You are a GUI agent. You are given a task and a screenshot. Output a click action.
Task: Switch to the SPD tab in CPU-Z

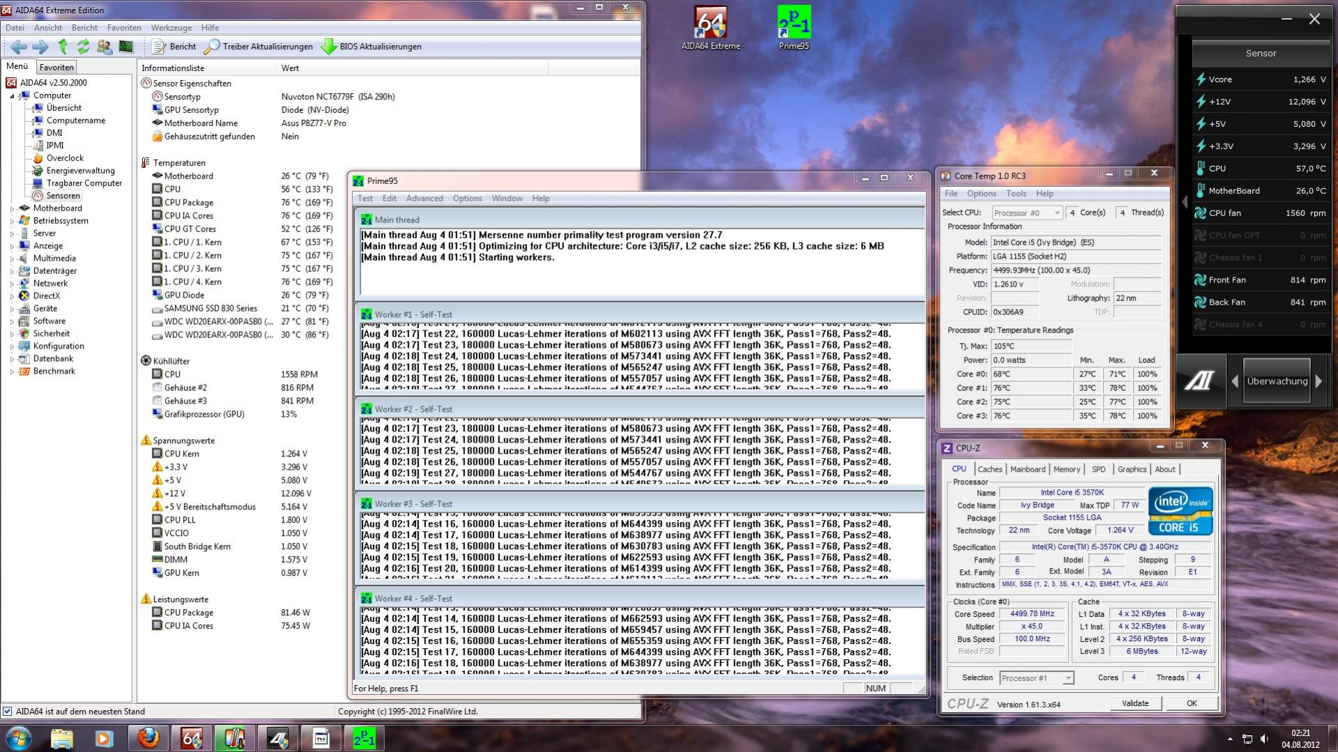click(x=1099, y=470)
